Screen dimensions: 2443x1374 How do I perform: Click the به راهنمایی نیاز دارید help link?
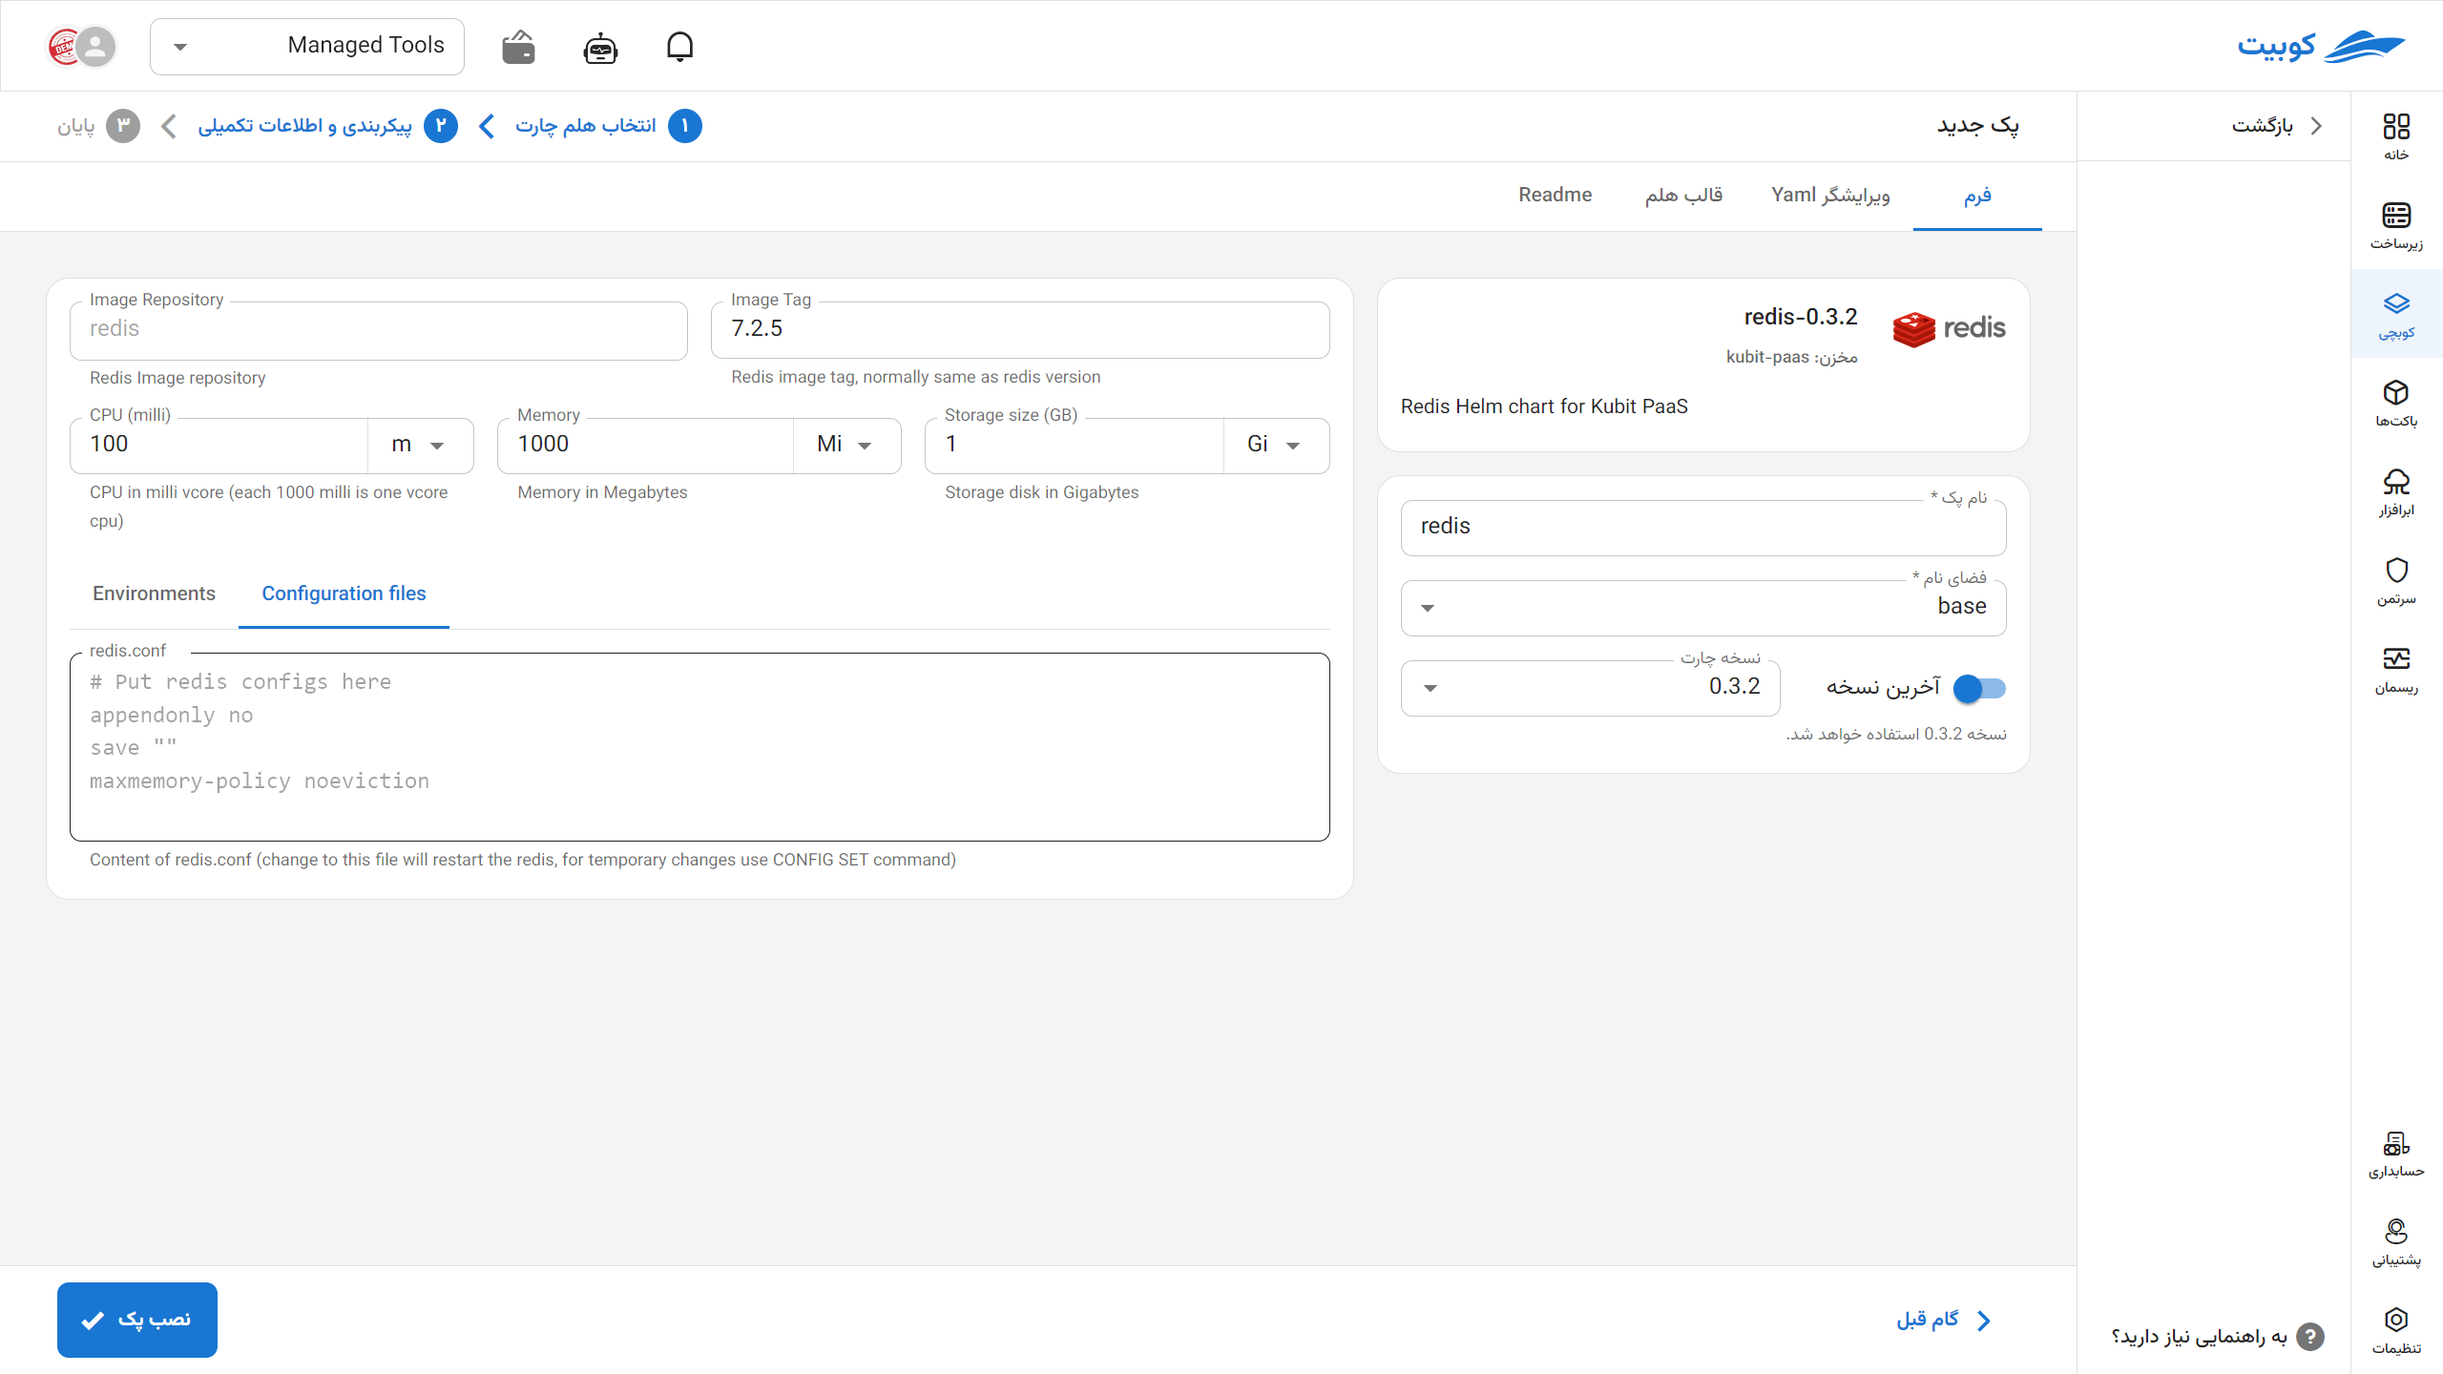(x=2199, y=1337)
